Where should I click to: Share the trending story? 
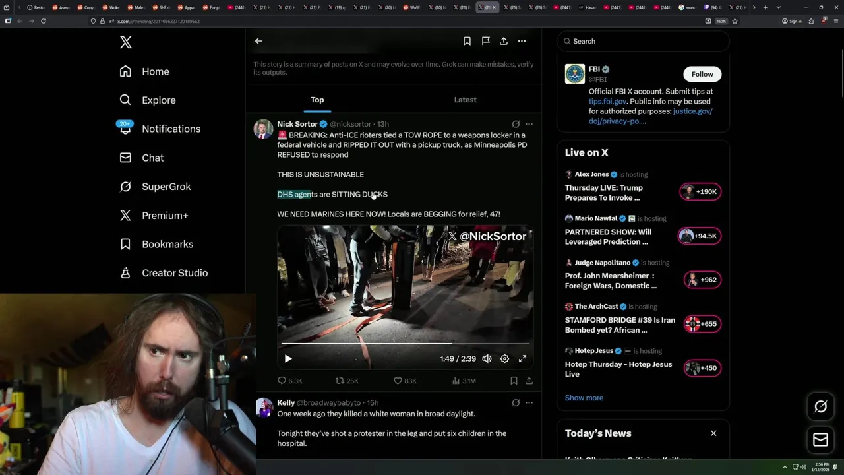coord(504,41)
